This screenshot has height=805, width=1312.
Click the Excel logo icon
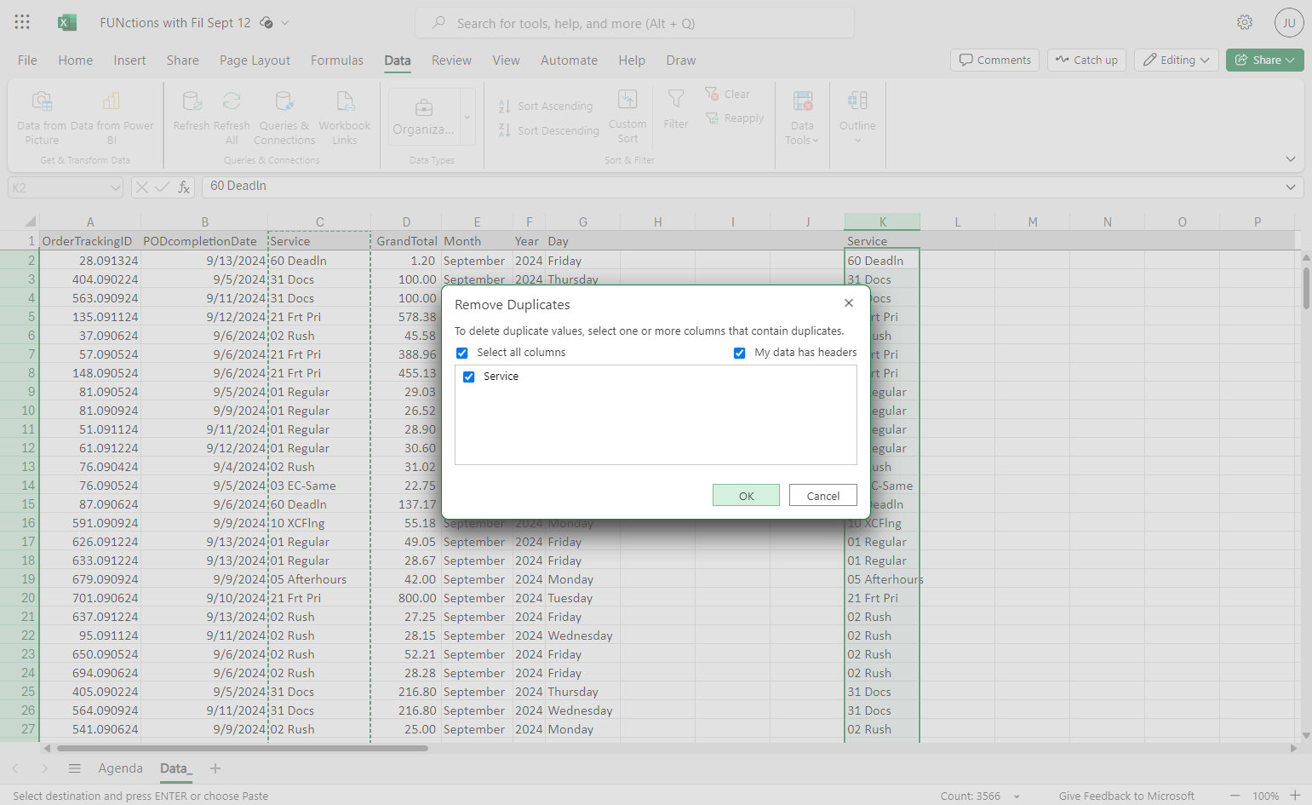pos(67,22)
